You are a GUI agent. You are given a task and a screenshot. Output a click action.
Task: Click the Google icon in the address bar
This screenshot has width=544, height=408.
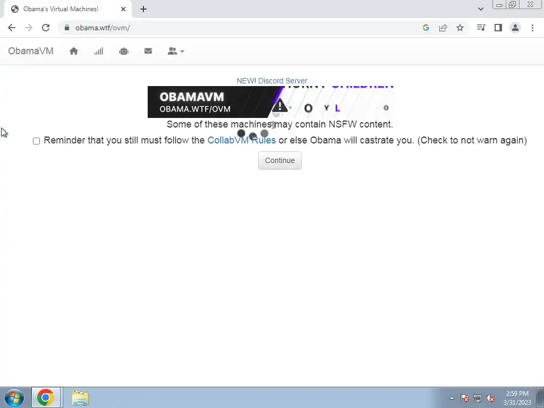426,28
